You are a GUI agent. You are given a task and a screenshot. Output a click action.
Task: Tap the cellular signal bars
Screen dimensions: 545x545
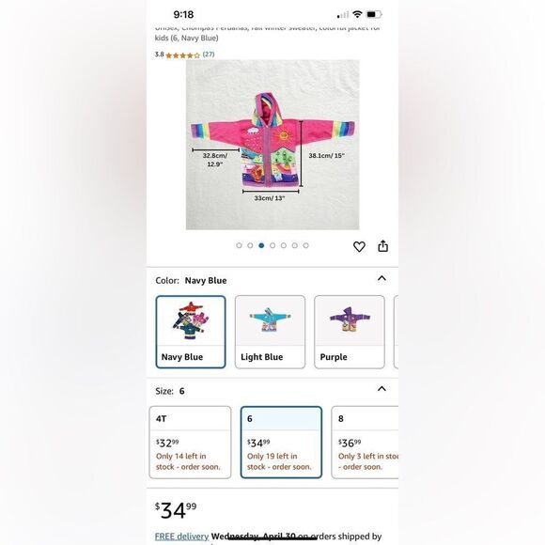343,15
